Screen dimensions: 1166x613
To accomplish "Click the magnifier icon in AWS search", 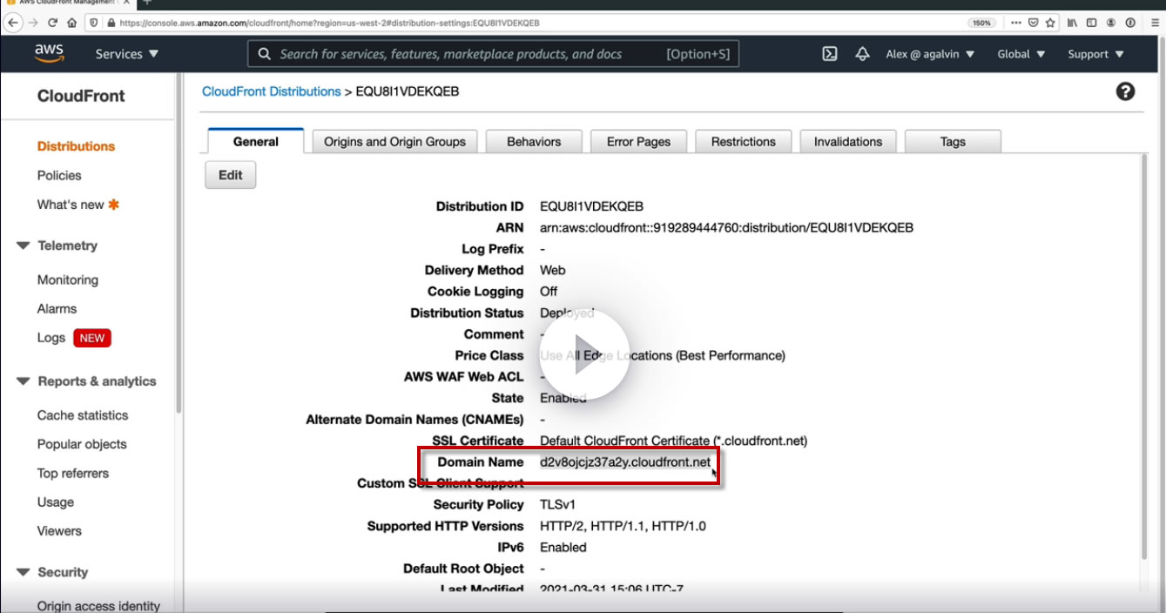I will coord(265,54).
